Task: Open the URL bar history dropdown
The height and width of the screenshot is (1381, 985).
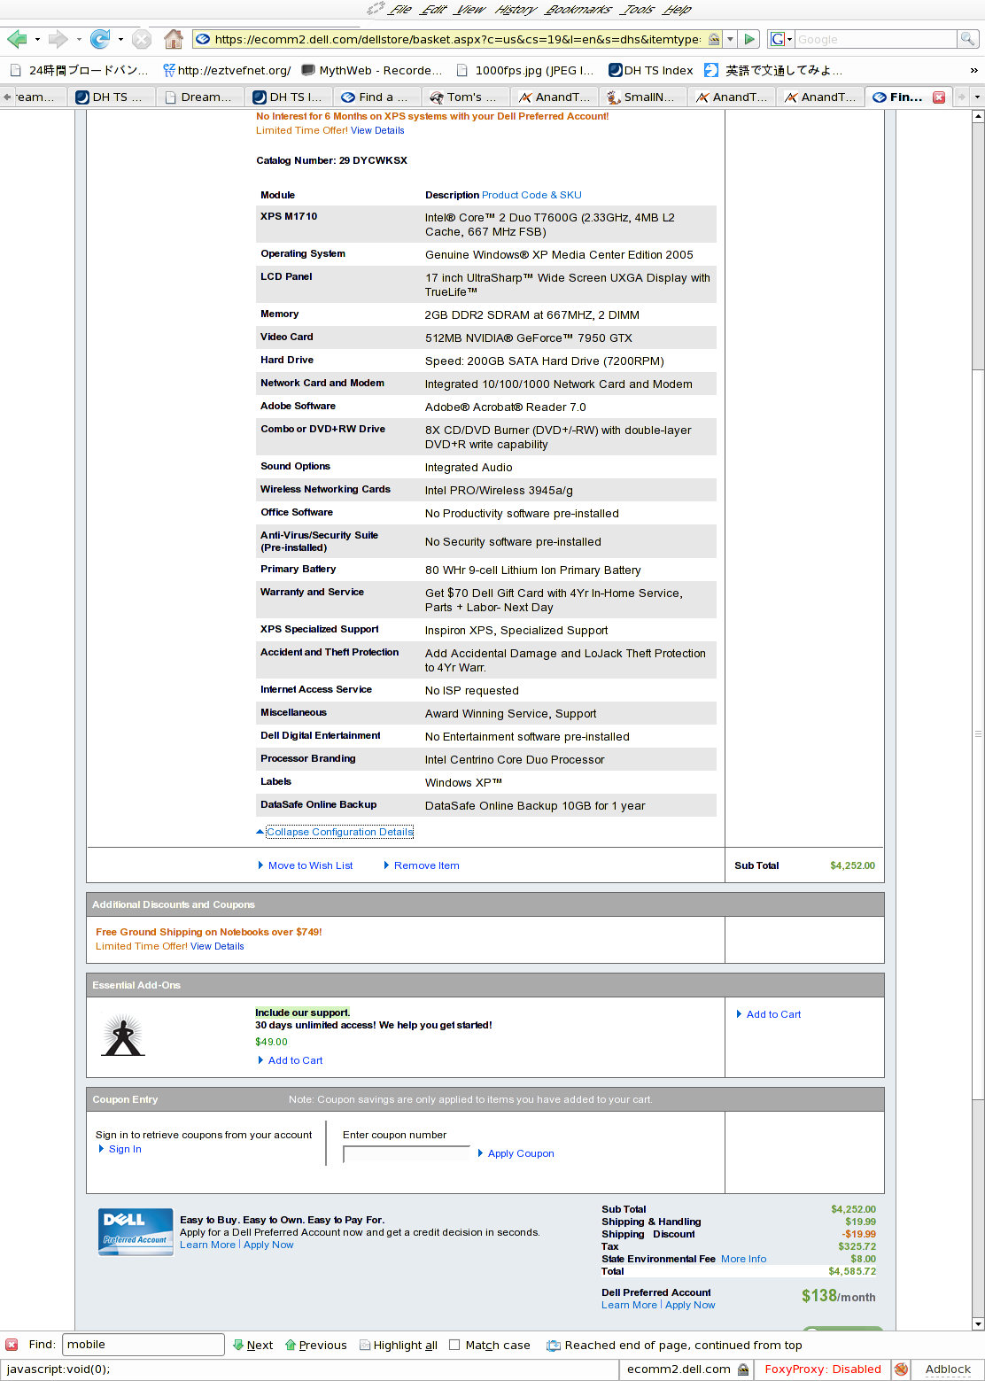Action: click(x=730, y=39)
